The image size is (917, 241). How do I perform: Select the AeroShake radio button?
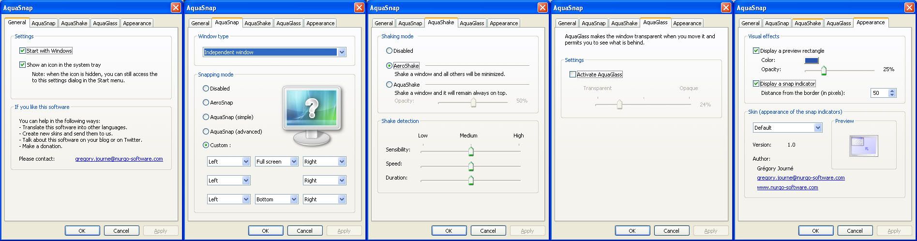(389, 65)
